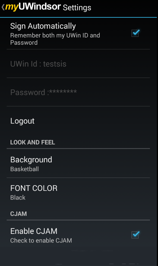158x266 pixels.
Task: Open the FONT COLOR selection list
Action: click(78, 192)
